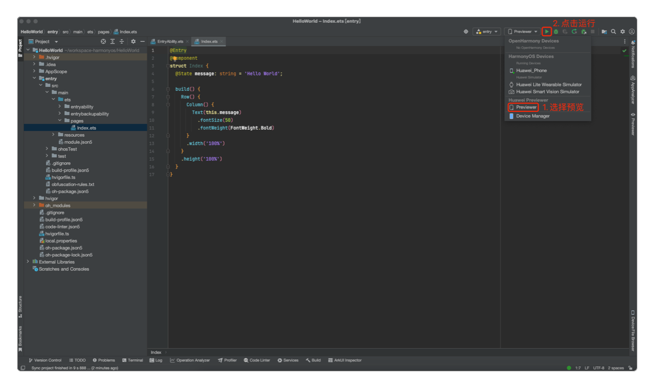Viewport: 654px width, 388px height.
Task: Click UTF-8 encoding in status bar
Action: [599, 368]
